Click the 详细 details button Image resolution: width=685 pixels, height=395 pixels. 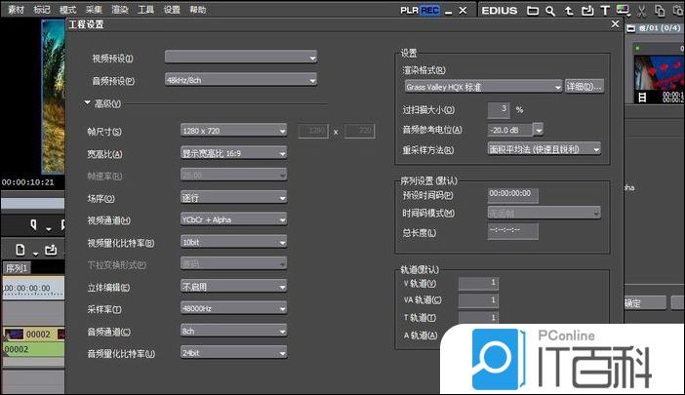point(584,86)
